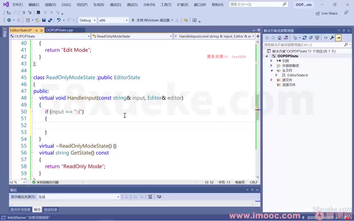Open Properties via the wrench icon
The width and height of the screenshot is (354, 221).
click(x=332, y=38)
